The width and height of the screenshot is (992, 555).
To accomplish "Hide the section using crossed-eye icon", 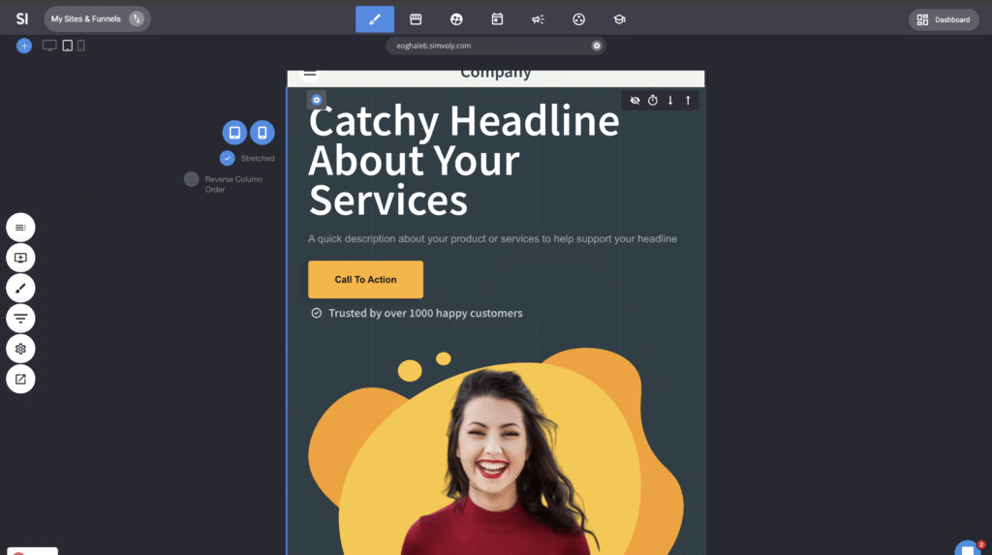I will [635, 100].
